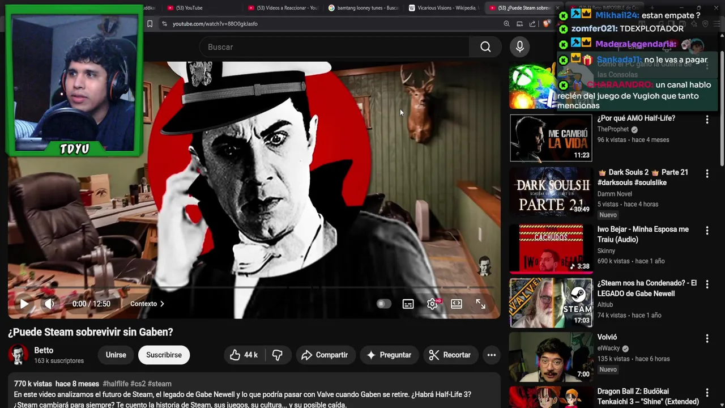Click the #steam hashtag
The width and height of the screenshot is (725, 408).
click(x=159, y=384)
